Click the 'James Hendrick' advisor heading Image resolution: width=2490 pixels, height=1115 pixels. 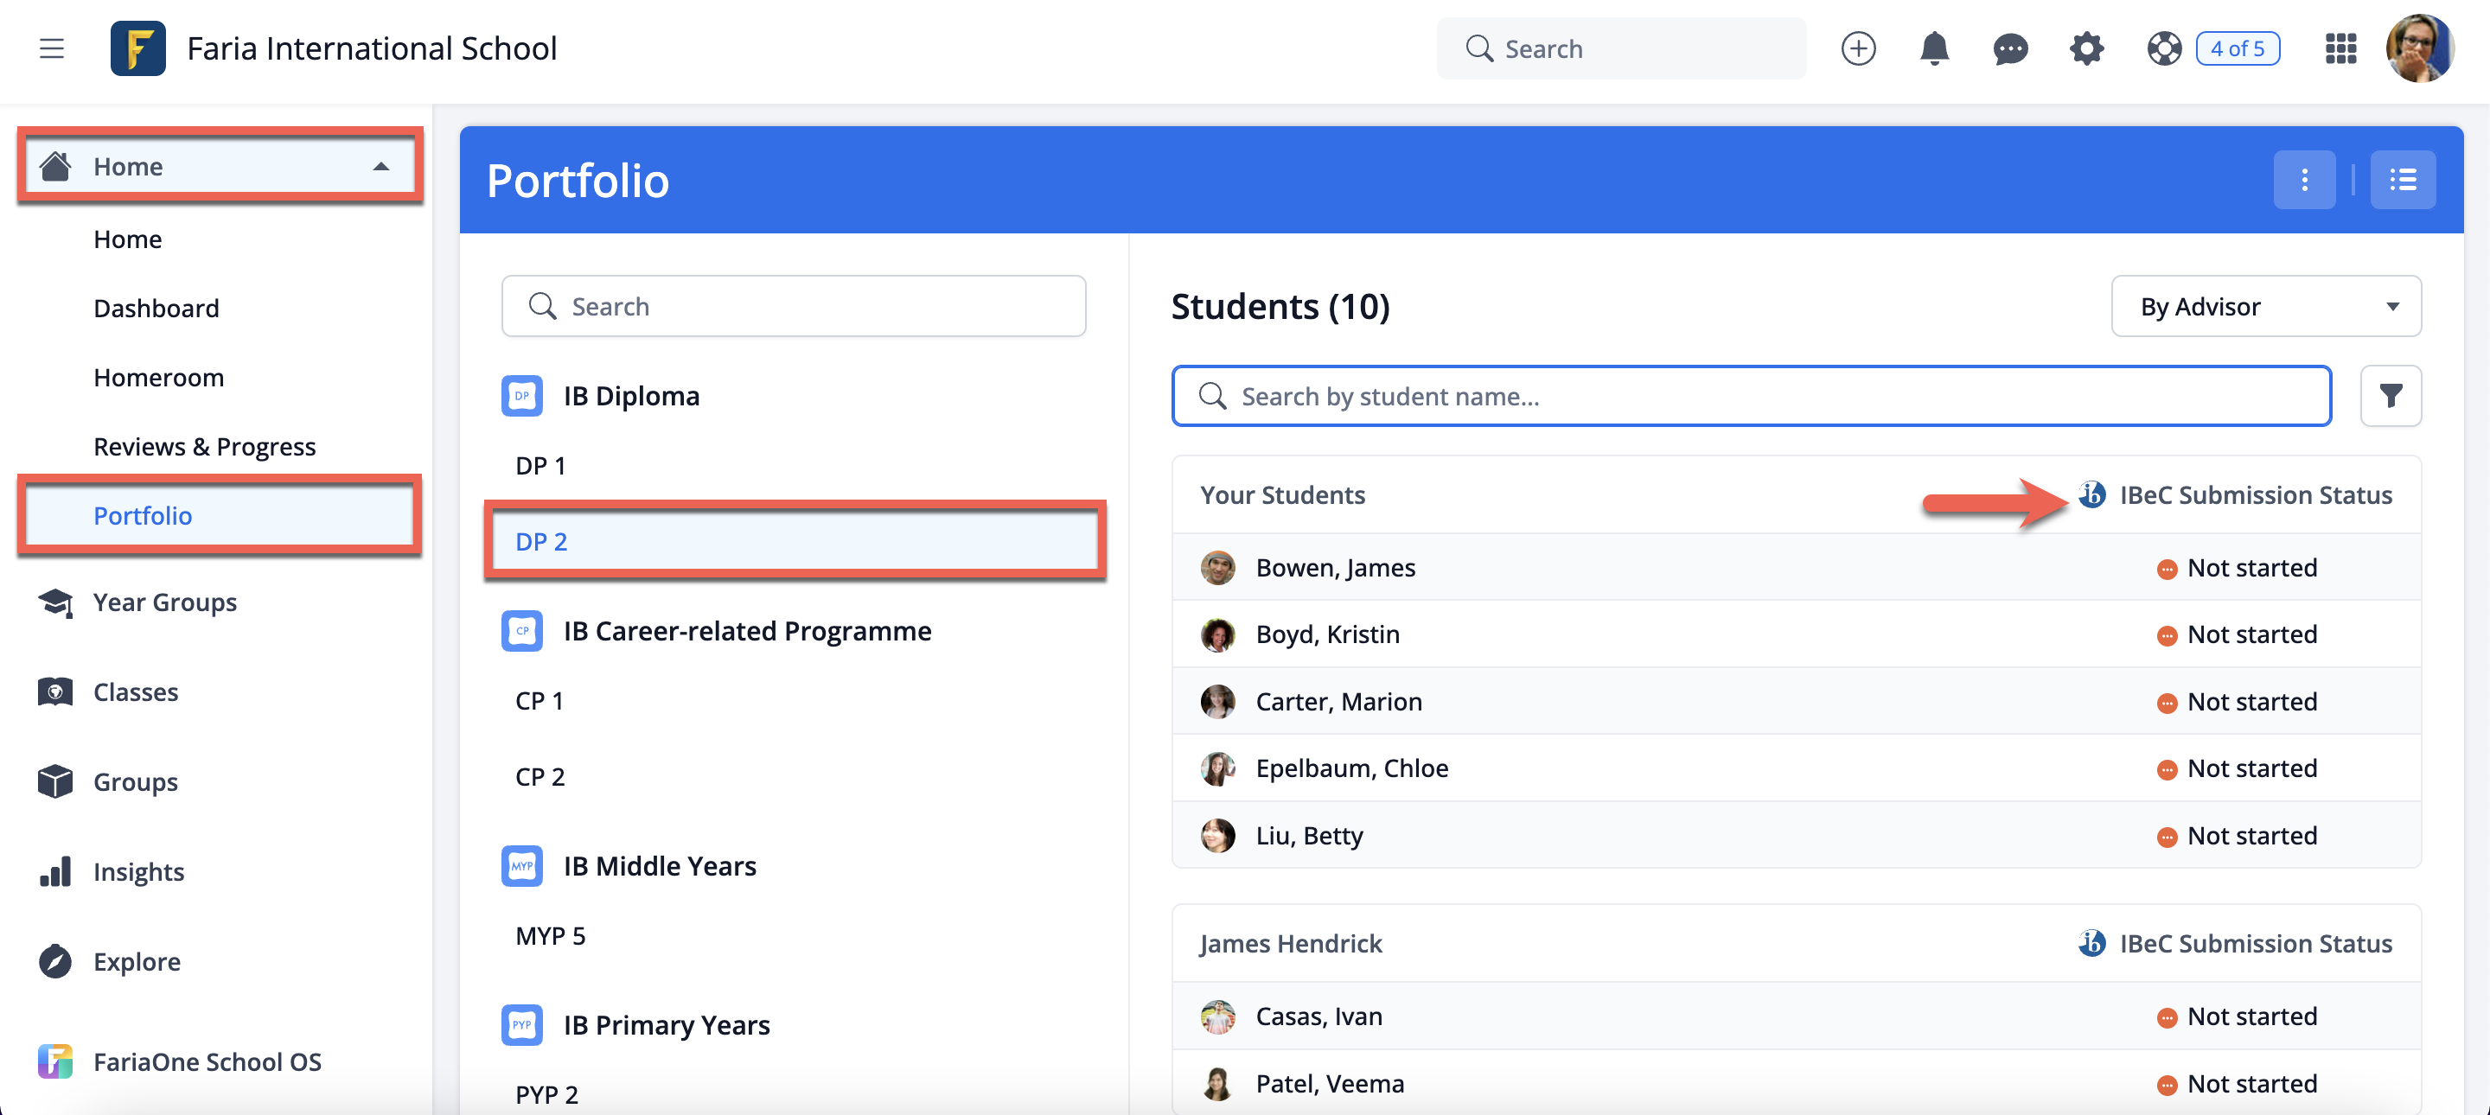pos(1291,943)
